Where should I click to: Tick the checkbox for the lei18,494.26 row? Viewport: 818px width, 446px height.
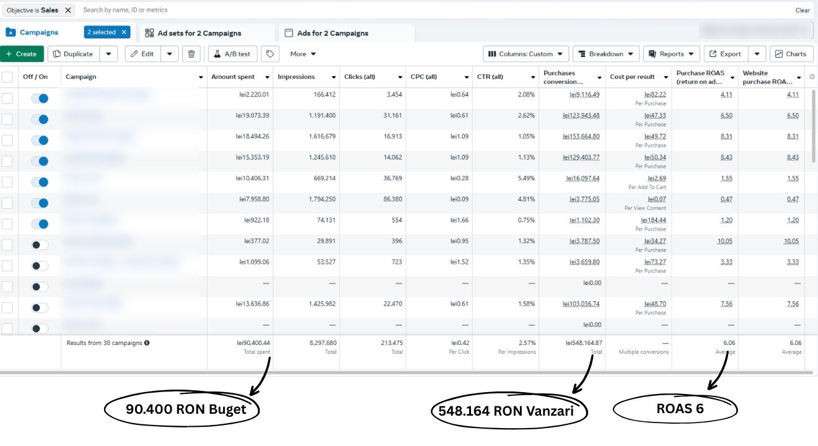(7, 140)
